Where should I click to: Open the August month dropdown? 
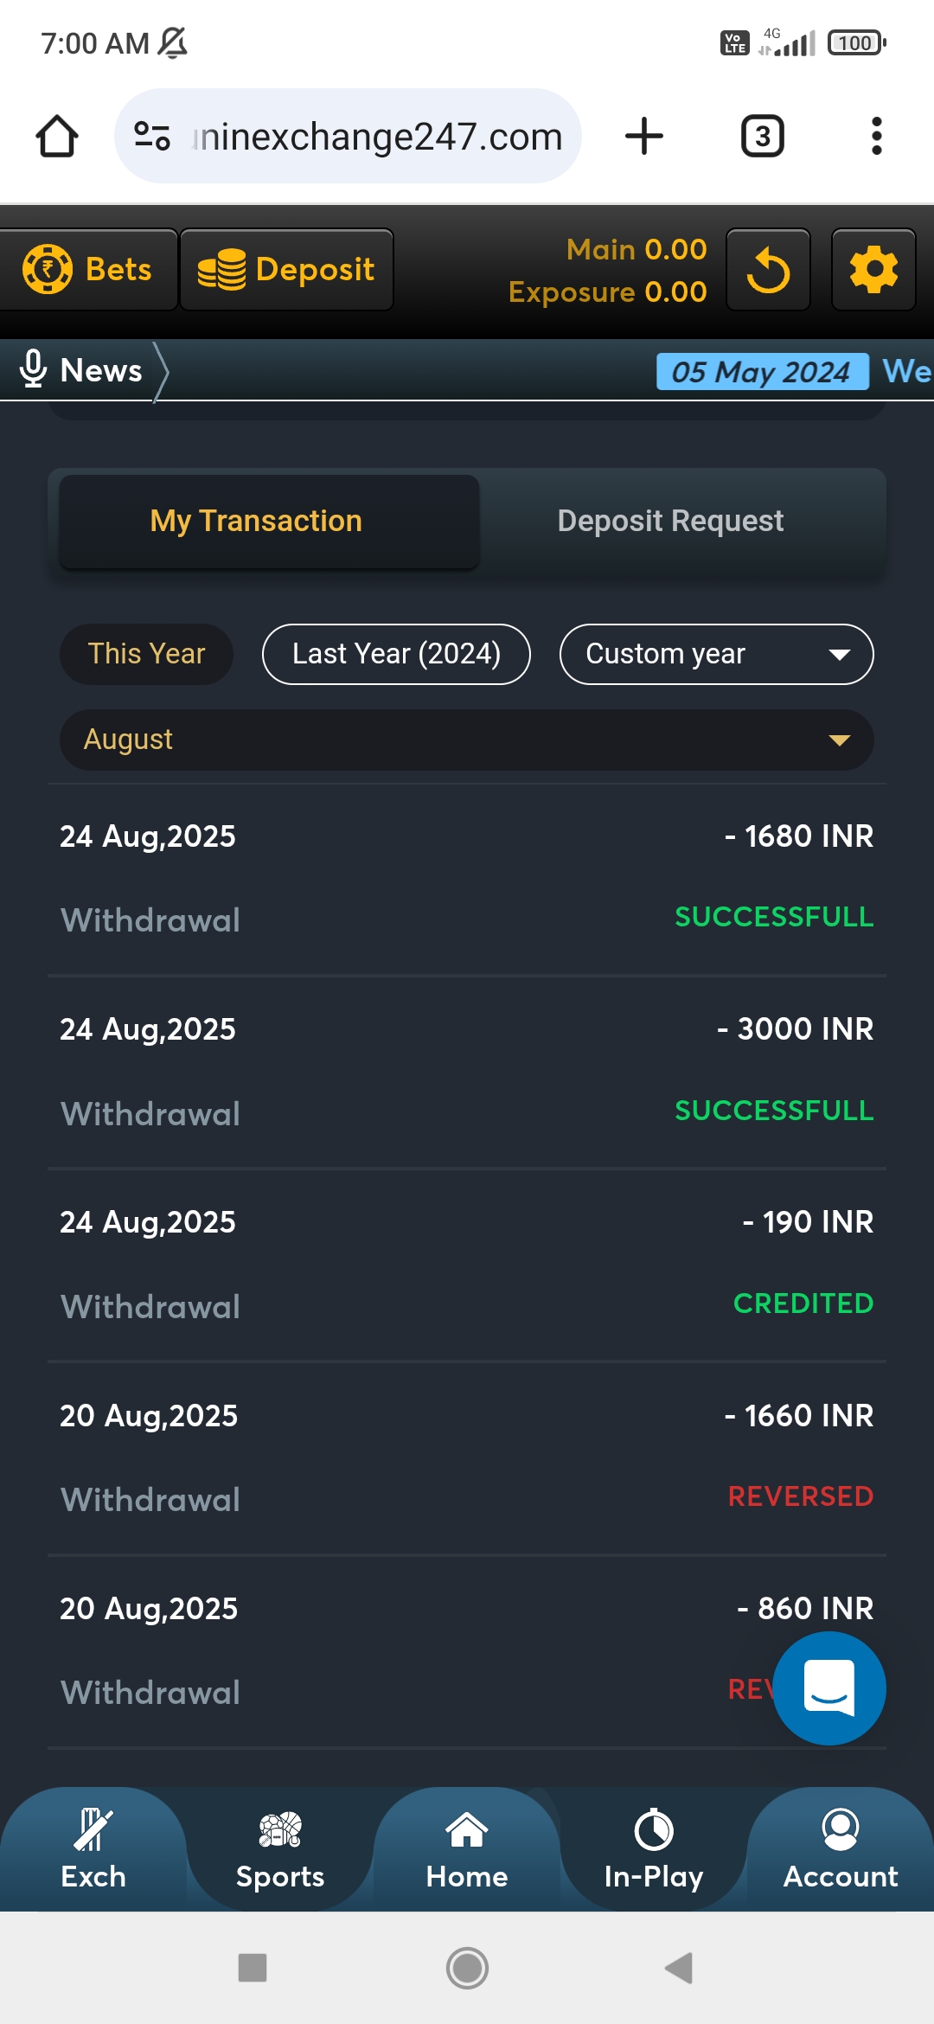466,740
